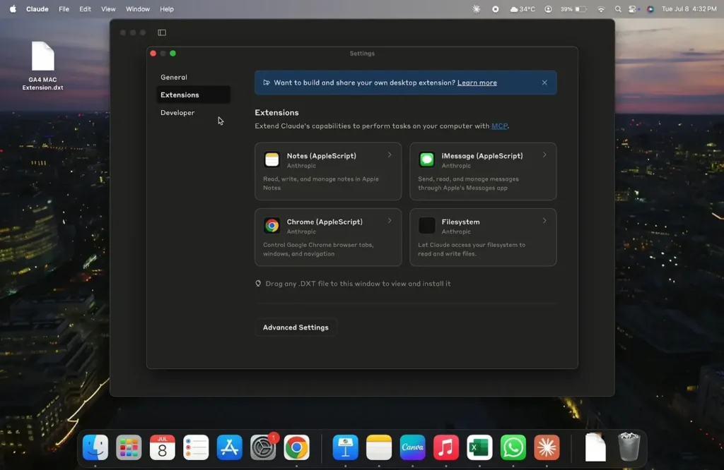Open App Store from the dock

(230, 447)
